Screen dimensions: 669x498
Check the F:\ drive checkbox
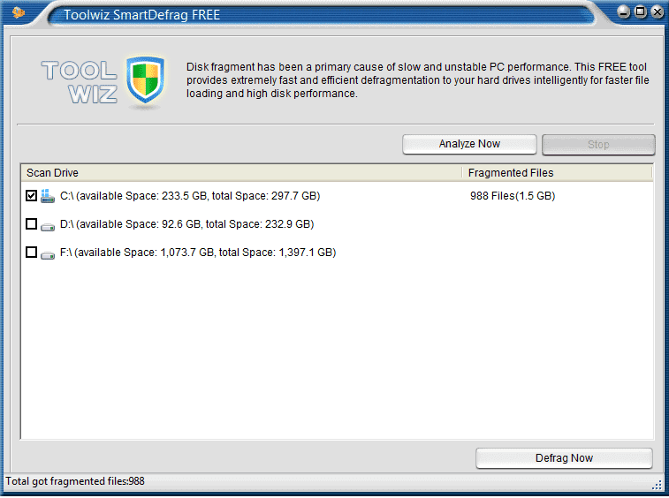click(x=31, y=252)
